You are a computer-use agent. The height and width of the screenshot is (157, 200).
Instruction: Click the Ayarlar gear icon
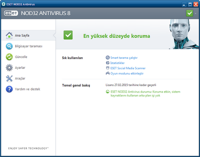click(x=9, y=68)
